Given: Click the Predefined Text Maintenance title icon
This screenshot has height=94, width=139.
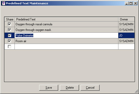Looking at the screenshot, I should (x=4, y=3).
